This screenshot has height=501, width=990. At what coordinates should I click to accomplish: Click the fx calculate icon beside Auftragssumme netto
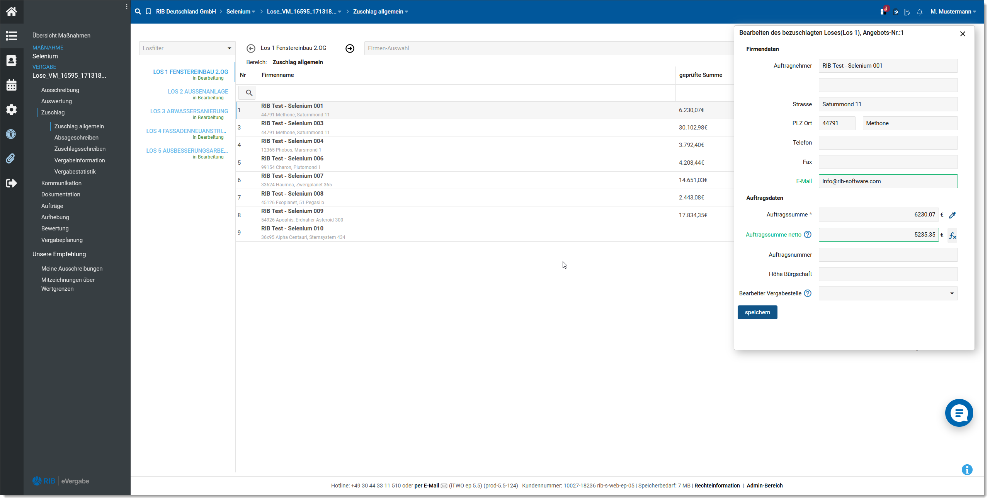(x=953, y=235)
